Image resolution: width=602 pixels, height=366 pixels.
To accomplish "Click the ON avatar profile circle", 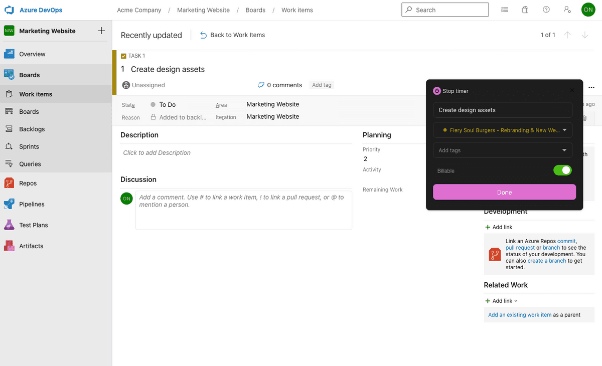I will click(x=588, y=10).
